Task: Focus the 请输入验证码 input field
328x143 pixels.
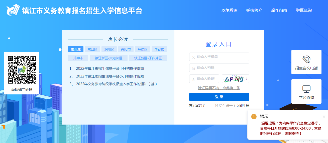Action: pos(204,79)
